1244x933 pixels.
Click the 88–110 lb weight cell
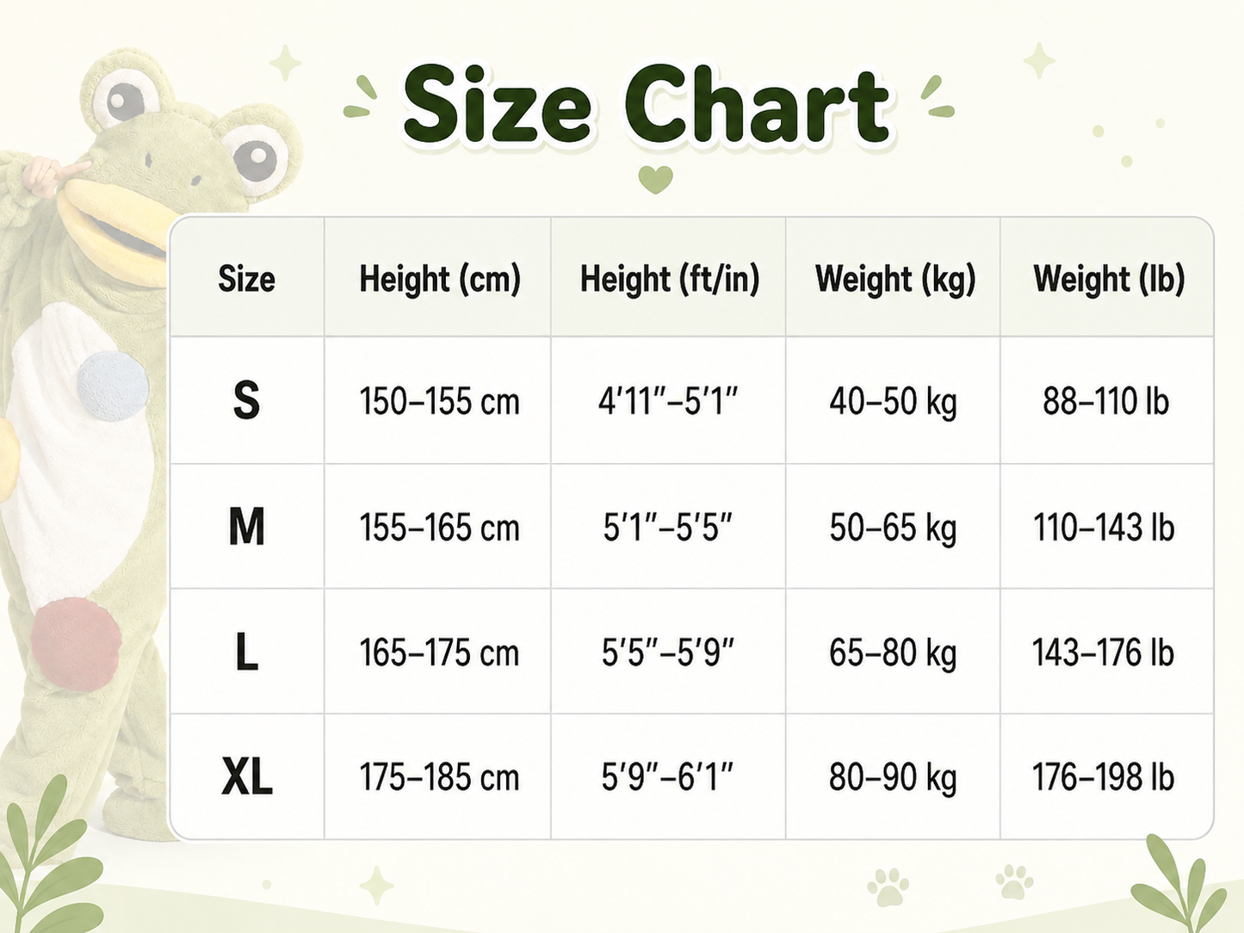point(1108,400)
